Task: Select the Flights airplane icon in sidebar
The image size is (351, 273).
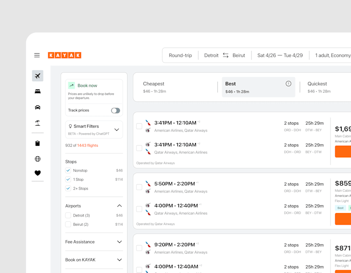Action: (x=38, y=76)
